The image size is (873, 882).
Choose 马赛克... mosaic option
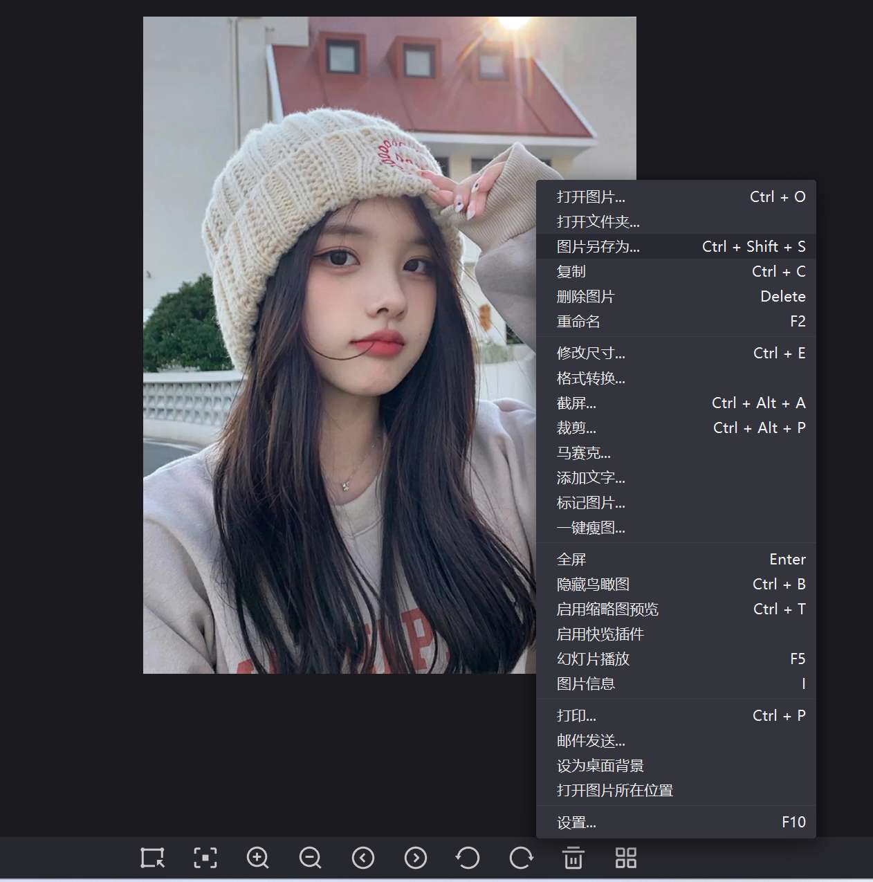pos(676,453)
